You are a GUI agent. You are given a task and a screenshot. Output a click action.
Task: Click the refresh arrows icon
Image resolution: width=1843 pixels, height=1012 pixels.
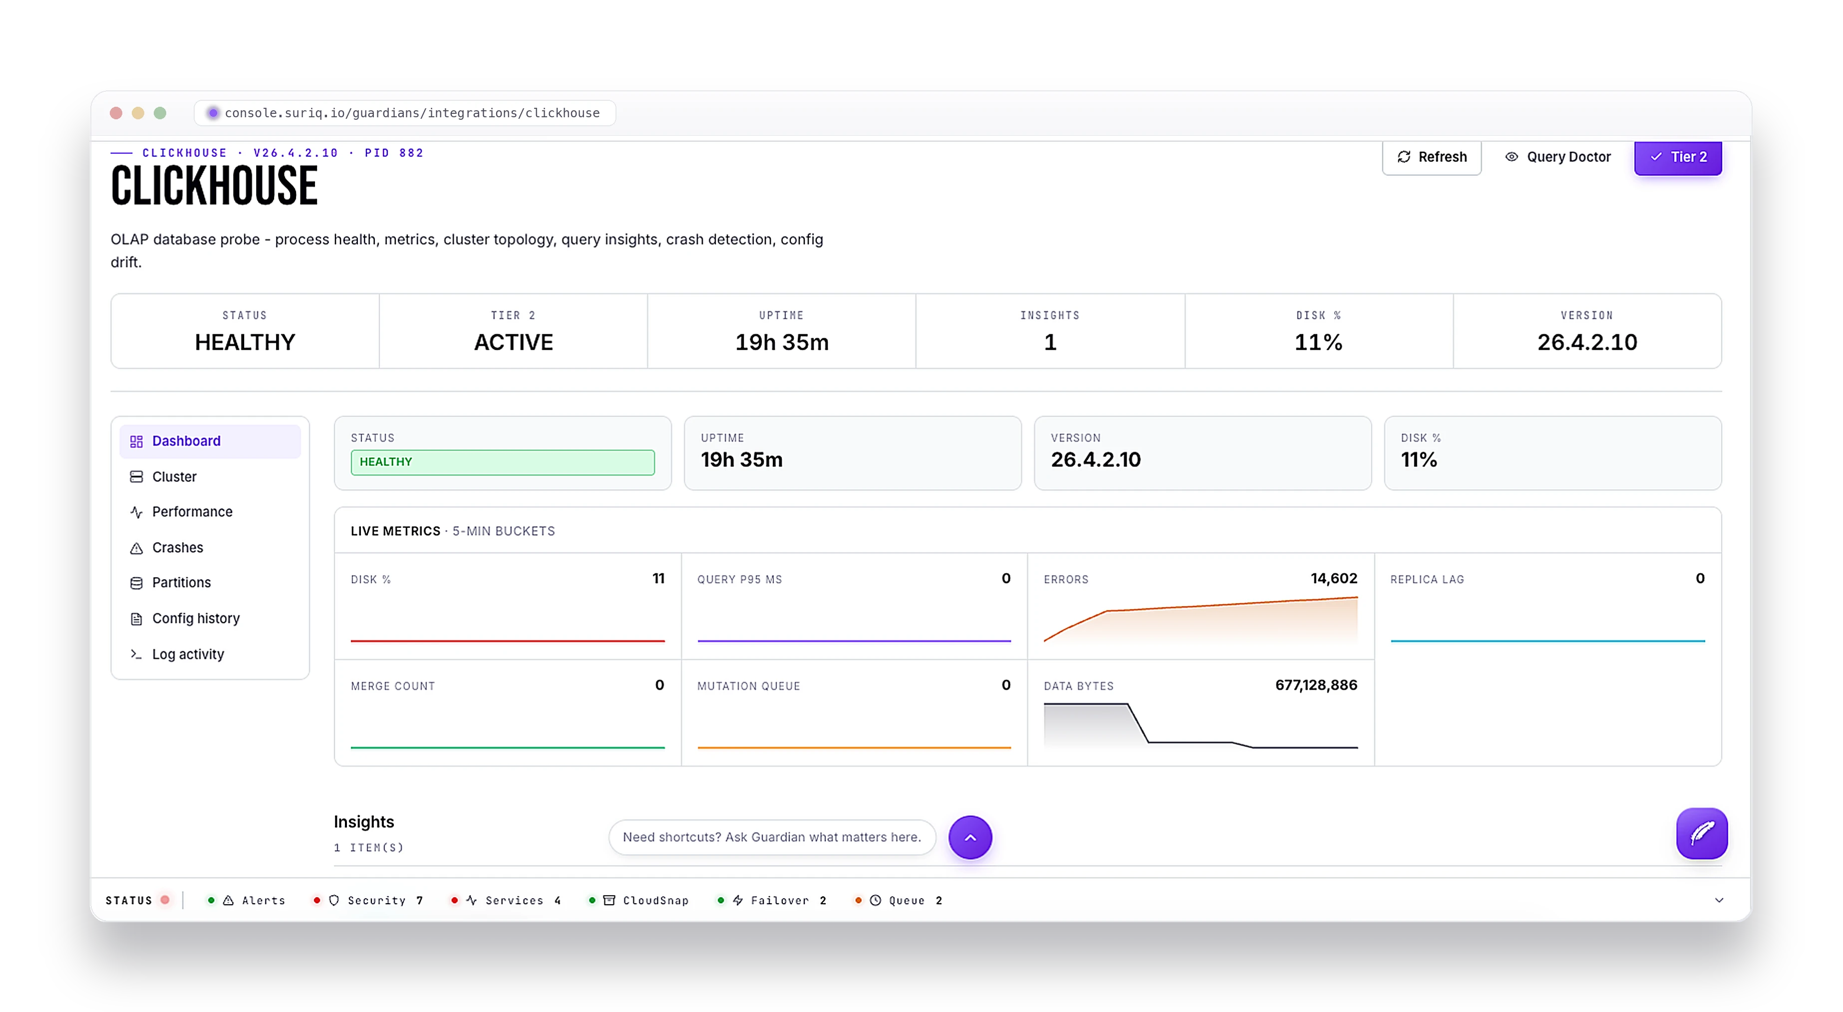[1404, 157]
